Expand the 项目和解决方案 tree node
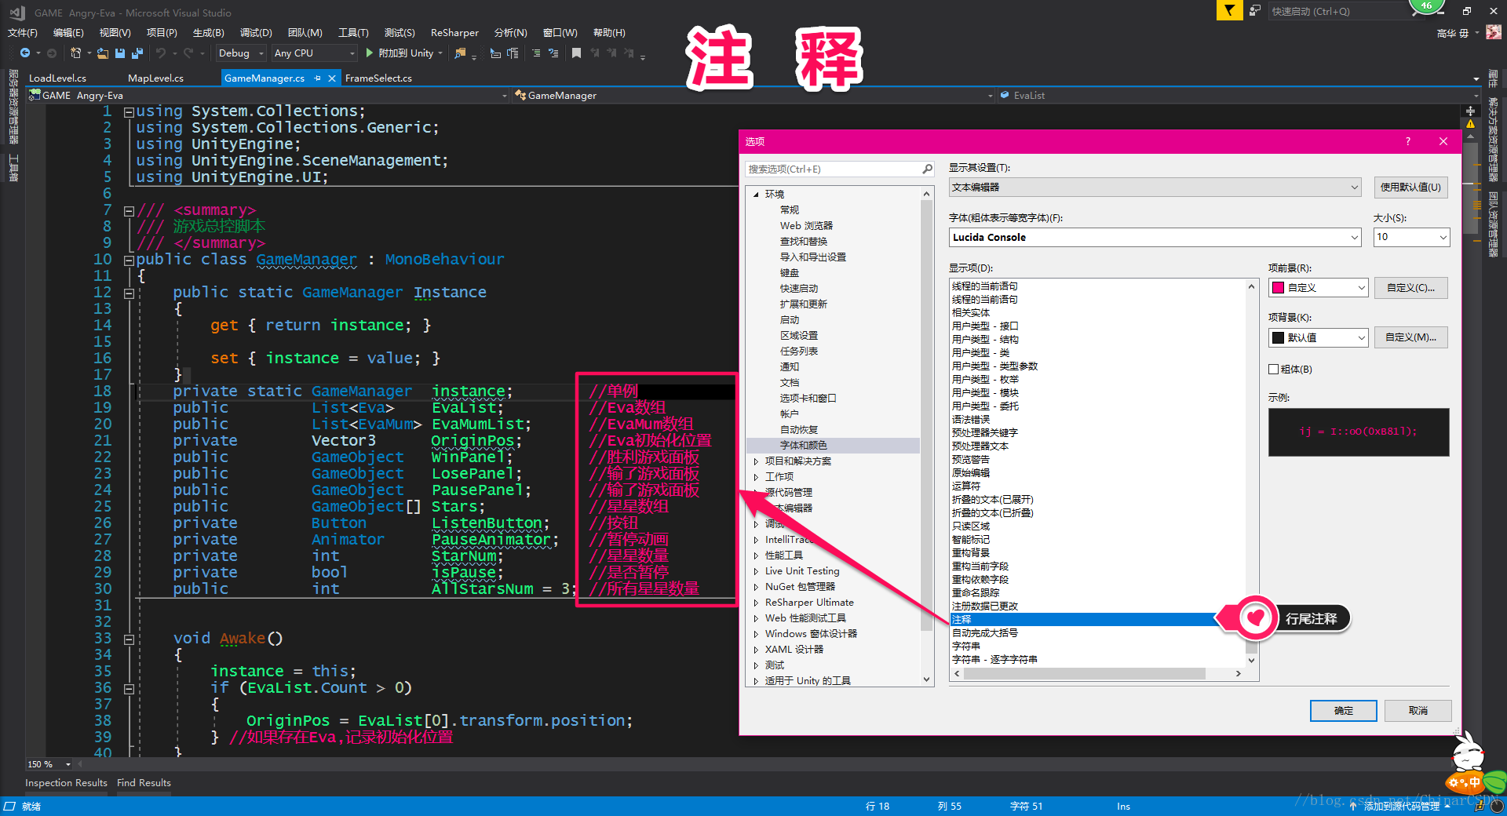The height and width of the screenshot is (816, 1507). (756, 461)
